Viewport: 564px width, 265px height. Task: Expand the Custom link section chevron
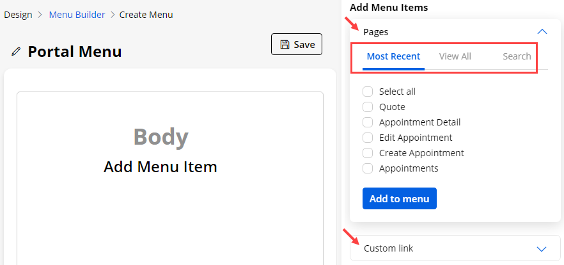542,248
